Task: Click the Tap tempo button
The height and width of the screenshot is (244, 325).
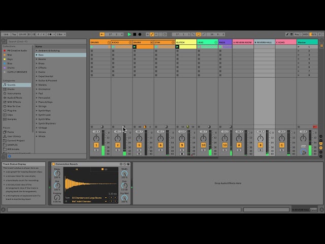Action: 14,34
